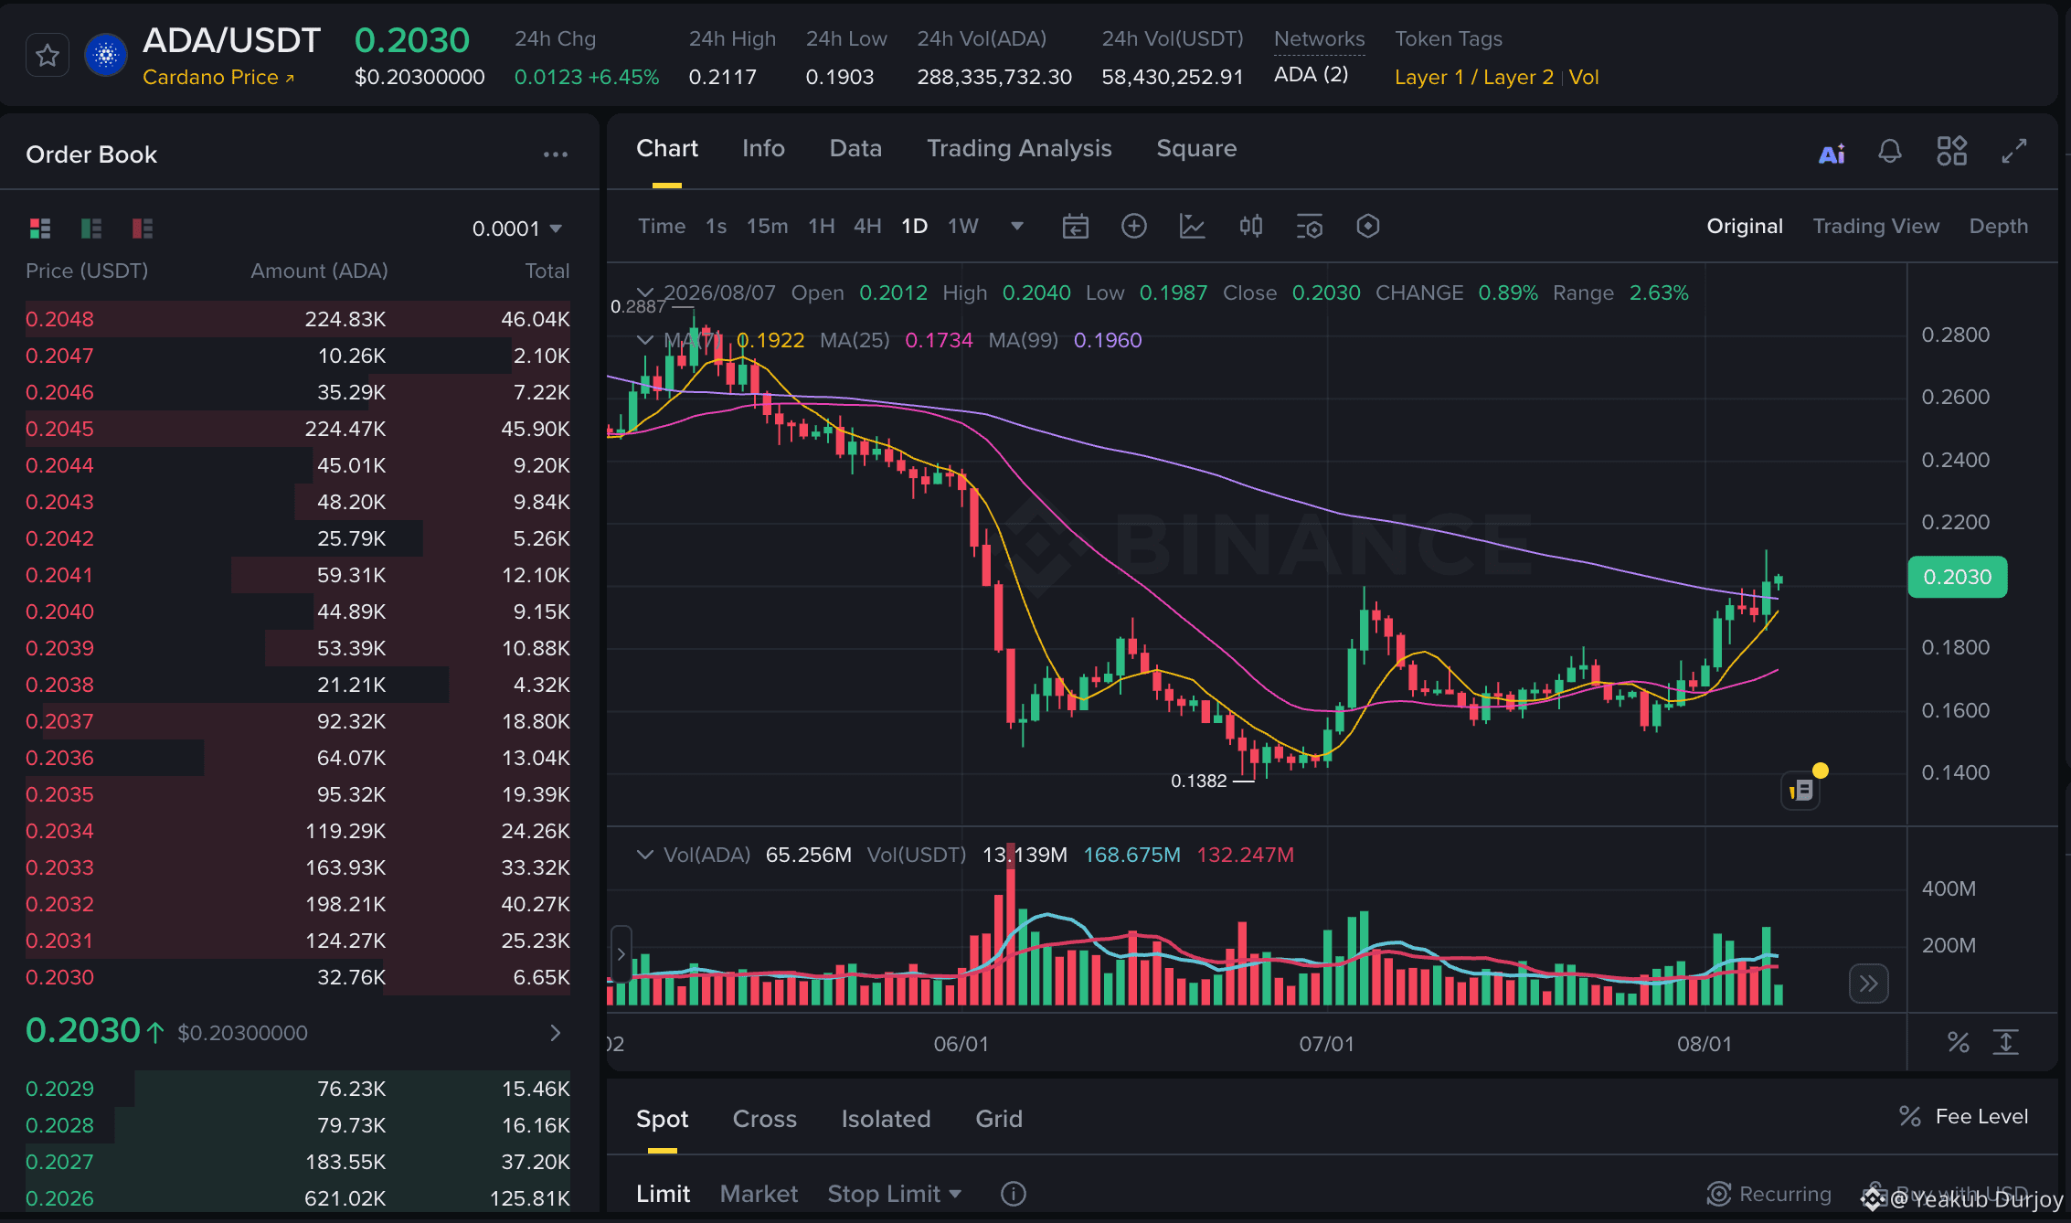Open the Networks ADA (2) info
2071x1223 pixels.
click(x=1311, y=75)
